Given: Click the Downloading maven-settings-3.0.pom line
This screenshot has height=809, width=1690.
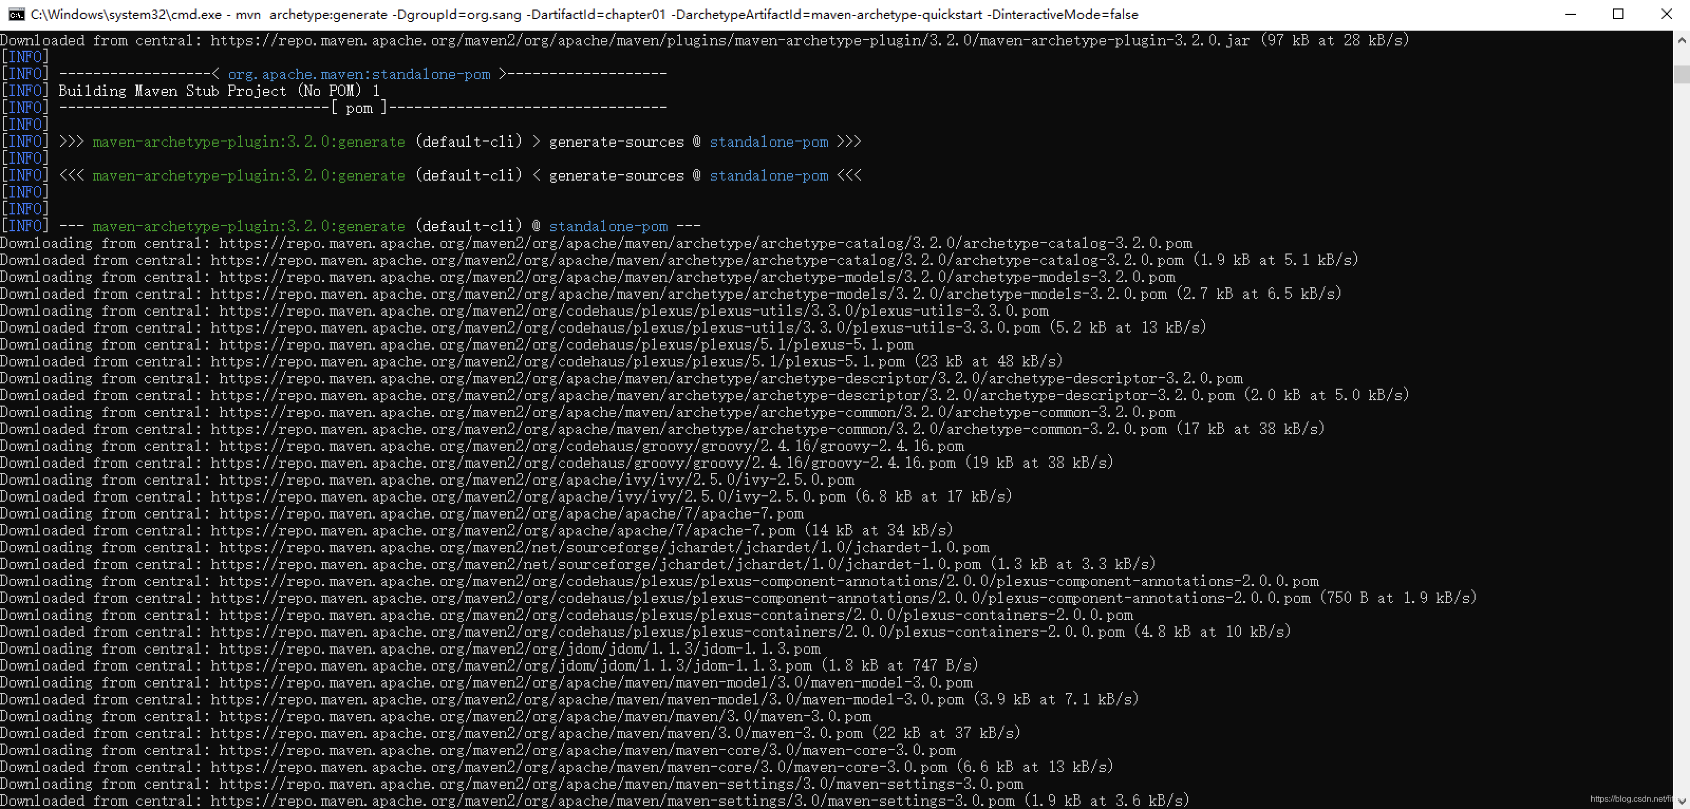Looking at the screenshot, I should [x=512, y=784].
